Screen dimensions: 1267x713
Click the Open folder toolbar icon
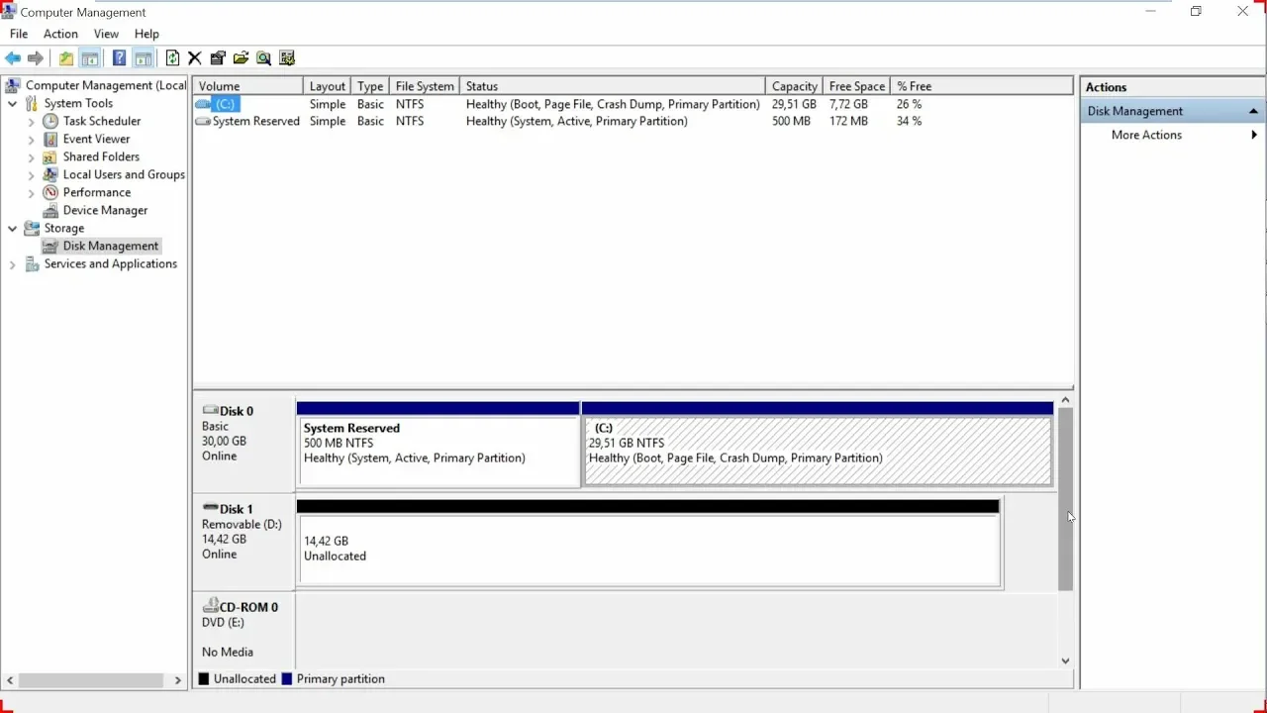(x=241, y=58)
